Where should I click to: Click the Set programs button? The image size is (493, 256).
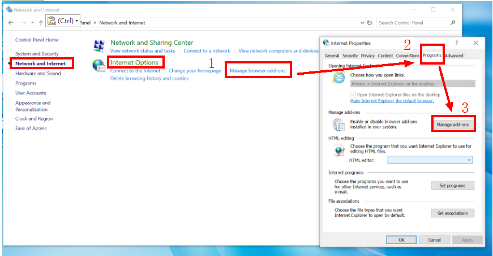pos(452,186)
